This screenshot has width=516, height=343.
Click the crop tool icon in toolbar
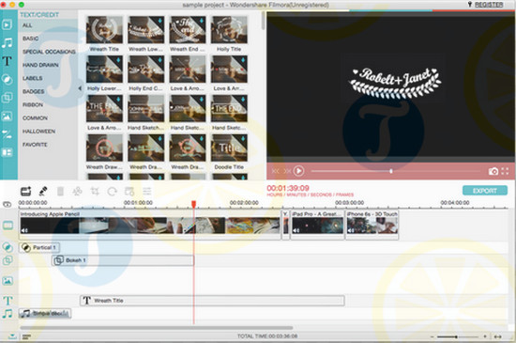[95, 191]
